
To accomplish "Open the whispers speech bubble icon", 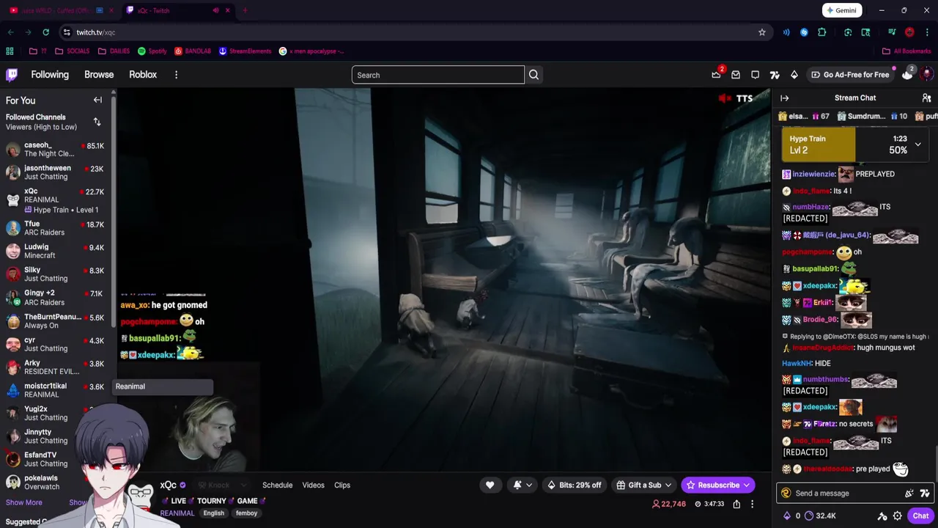I will [x=755, y=75].
